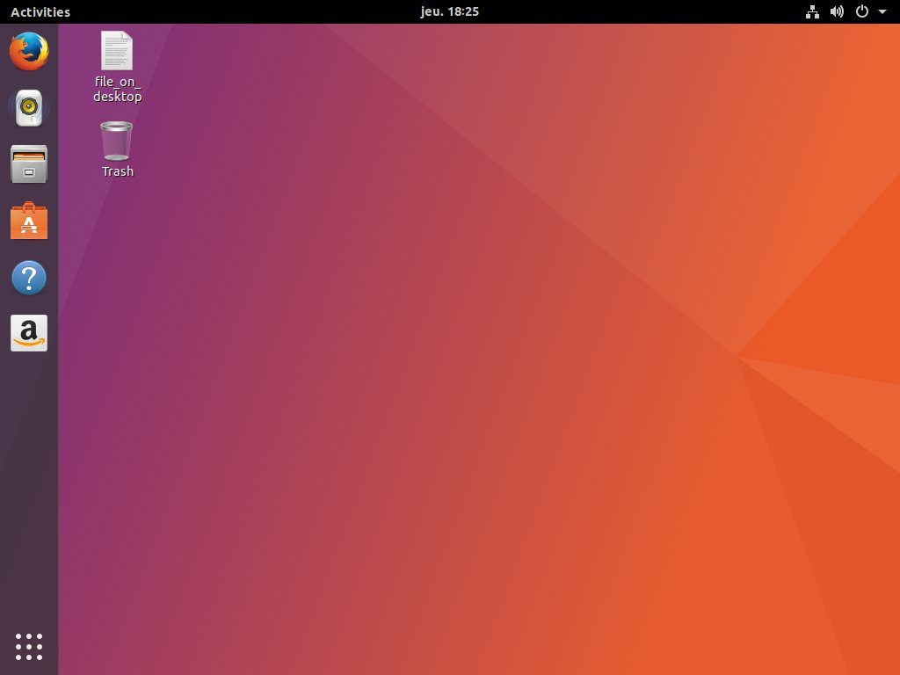Launch Firefox from the dock
This screenshot has width=900, height=675.
tap(29, 51)
